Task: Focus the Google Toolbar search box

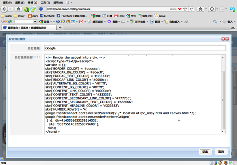Action: (x=24, y=22)
